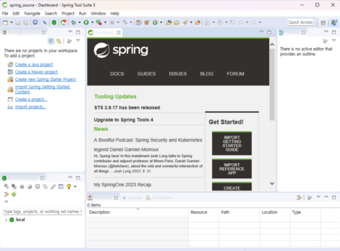The height and width of the screenshot is (251, 340).
Task: Click the Dashboard vertical scrollbar thumb
Action: (x=272, y=84)
